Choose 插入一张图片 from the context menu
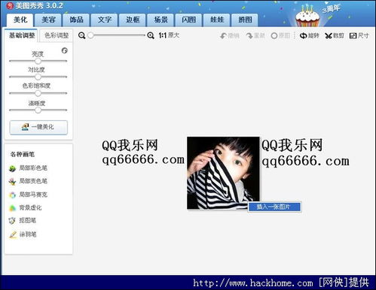 coord(274,207)
